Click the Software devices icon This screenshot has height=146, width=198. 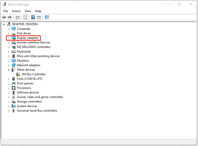click(14, 92)
